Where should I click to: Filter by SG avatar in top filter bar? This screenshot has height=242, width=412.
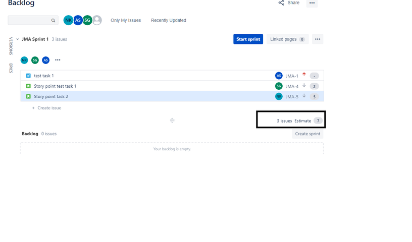point(87,20)
